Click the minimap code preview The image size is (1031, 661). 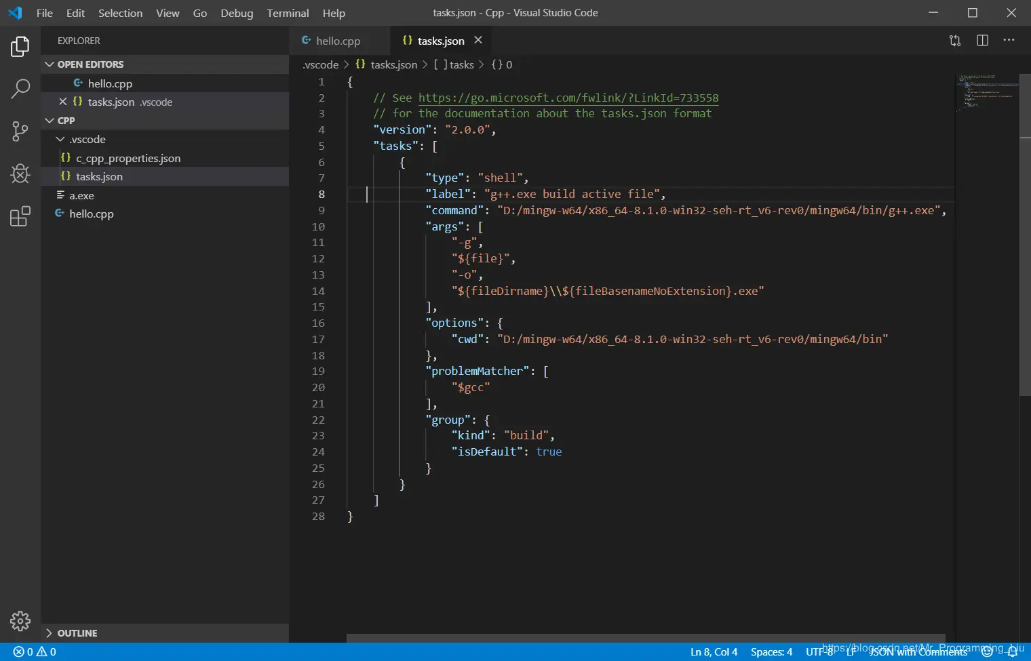988,92
